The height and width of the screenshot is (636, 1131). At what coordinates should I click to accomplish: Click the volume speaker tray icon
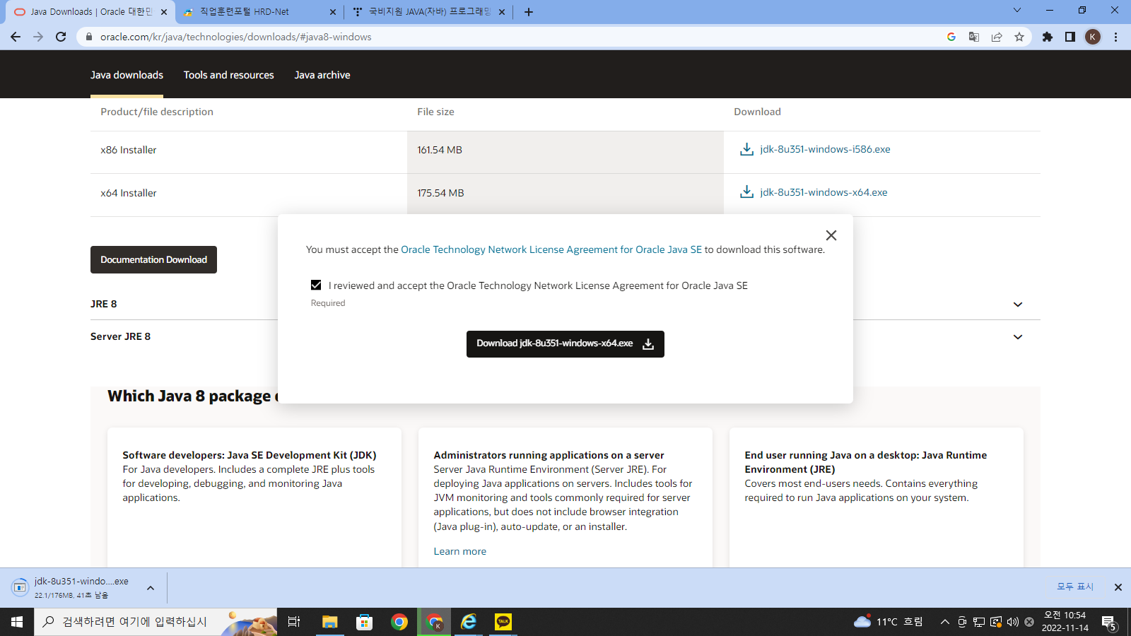pos(1013,622)
